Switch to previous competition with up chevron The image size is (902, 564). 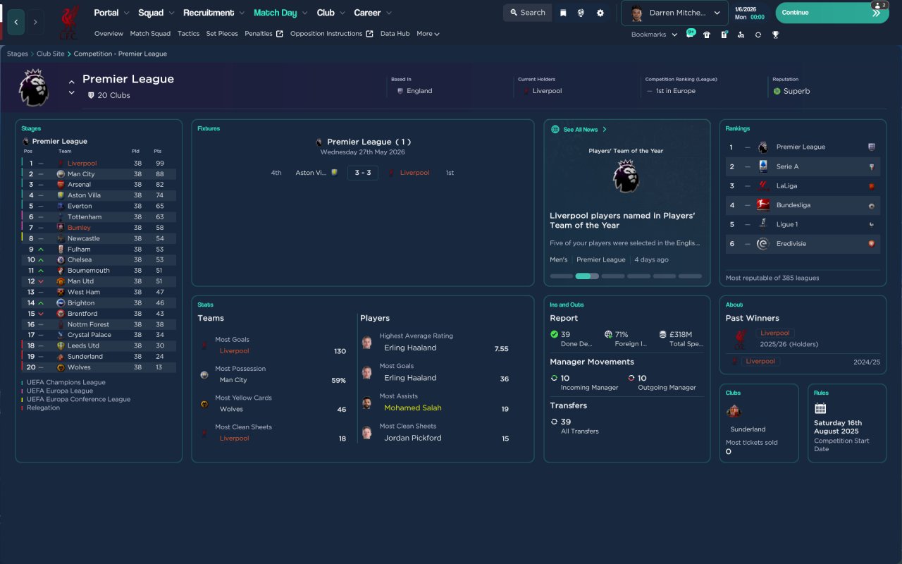click(72, 82)
